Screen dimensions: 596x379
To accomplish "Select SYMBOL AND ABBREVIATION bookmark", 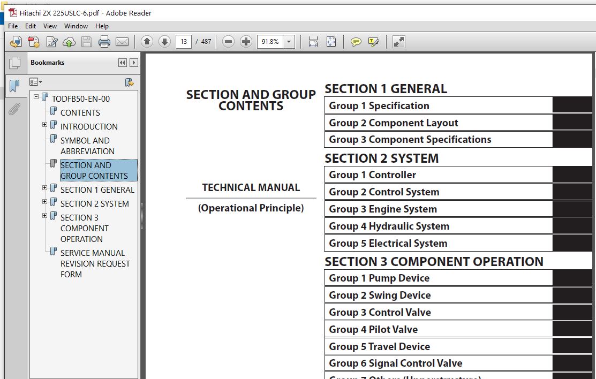I will coord(87,146).
